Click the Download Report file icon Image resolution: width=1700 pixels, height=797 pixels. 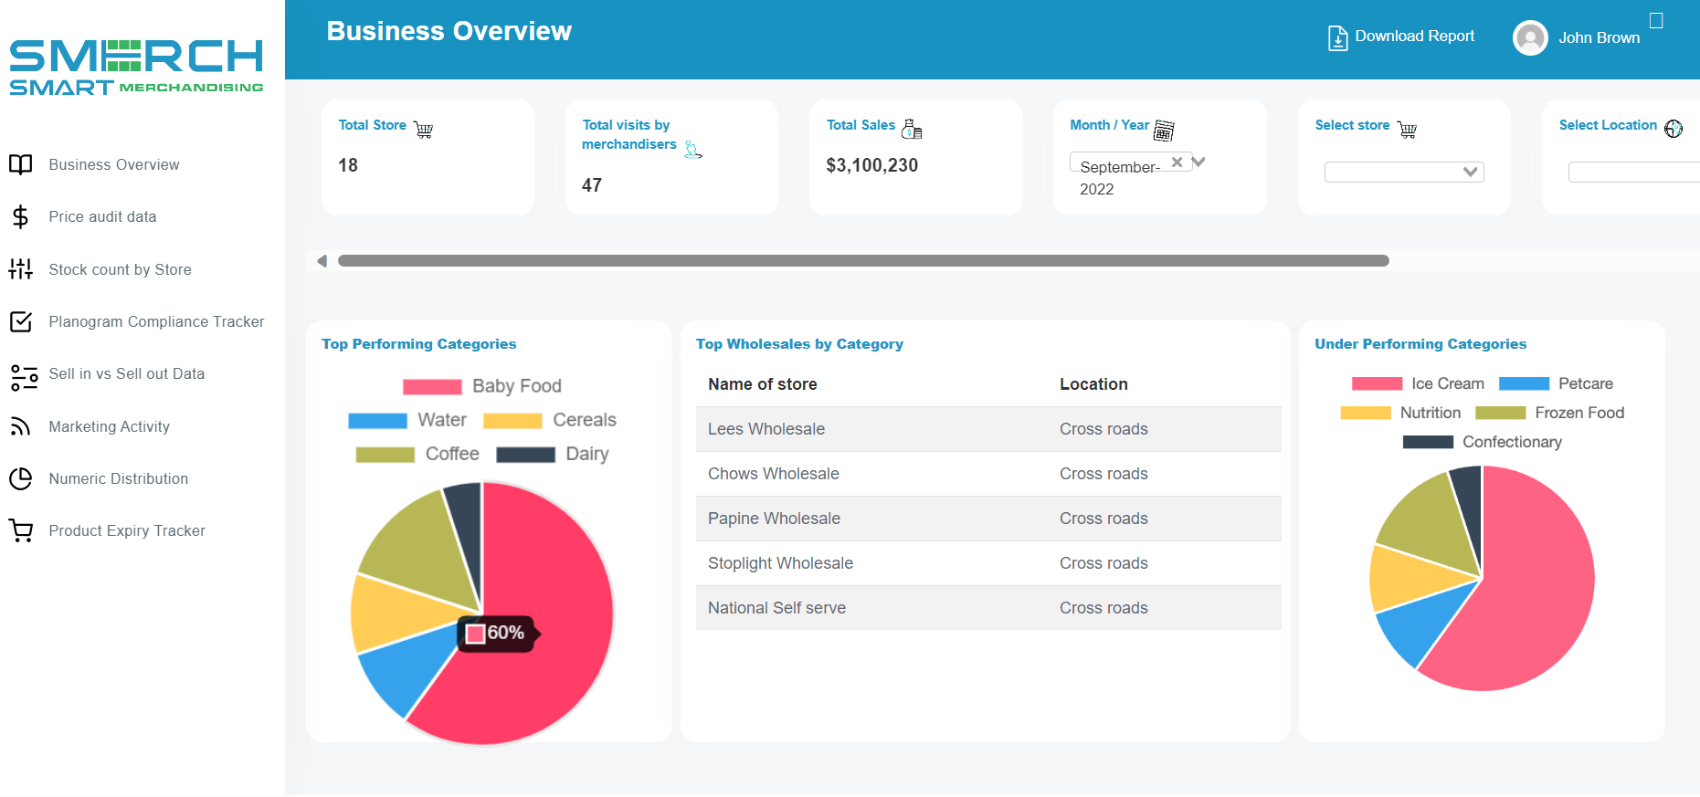click(1337, 38)
